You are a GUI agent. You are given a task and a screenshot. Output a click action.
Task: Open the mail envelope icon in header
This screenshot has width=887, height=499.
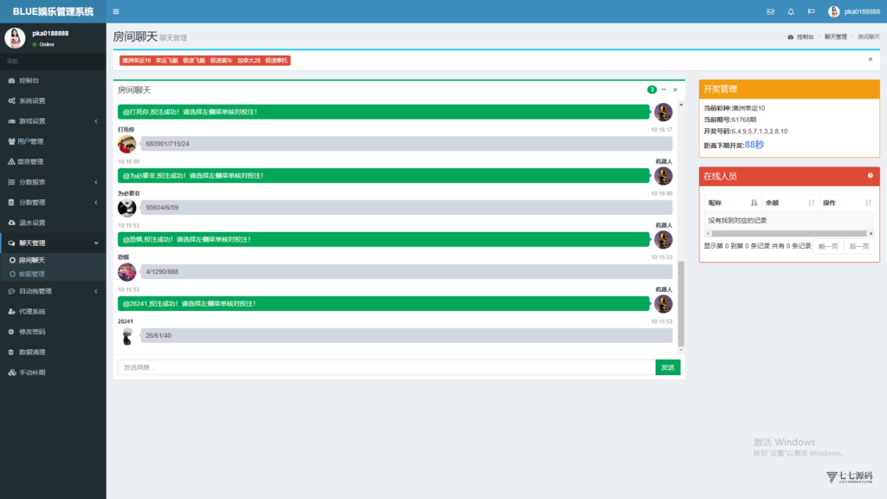pyautogui.click(x=771, y=11)
